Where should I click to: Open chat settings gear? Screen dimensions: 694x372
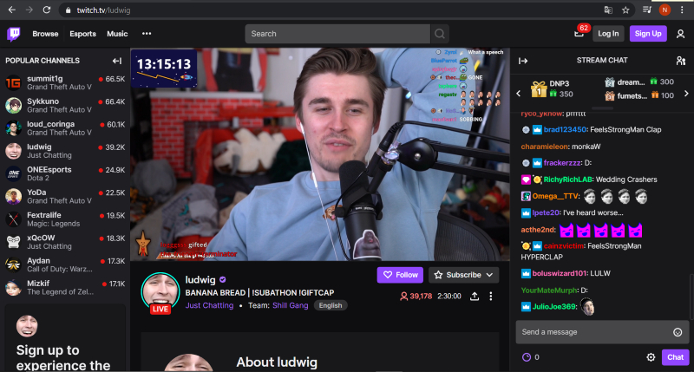pyautogui.click(x=651, y=357)
